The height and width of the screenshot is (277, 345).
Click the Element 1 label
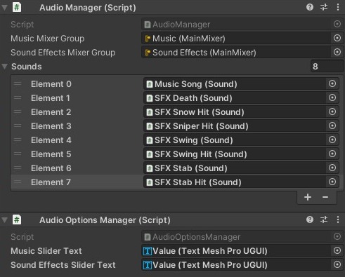tap(51, 98)
